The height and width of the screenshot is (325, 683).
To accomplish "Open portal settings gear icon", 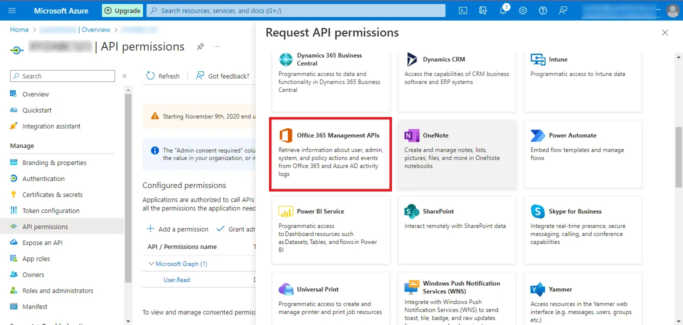I will point(523,10).
